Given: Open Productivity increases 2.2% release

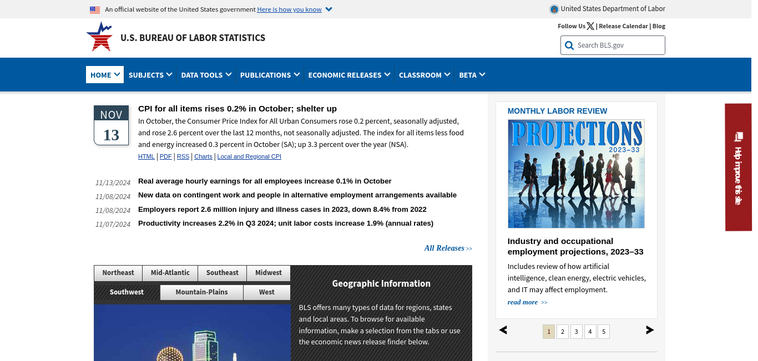Looking at the screenshot, I should click(286, 223).
